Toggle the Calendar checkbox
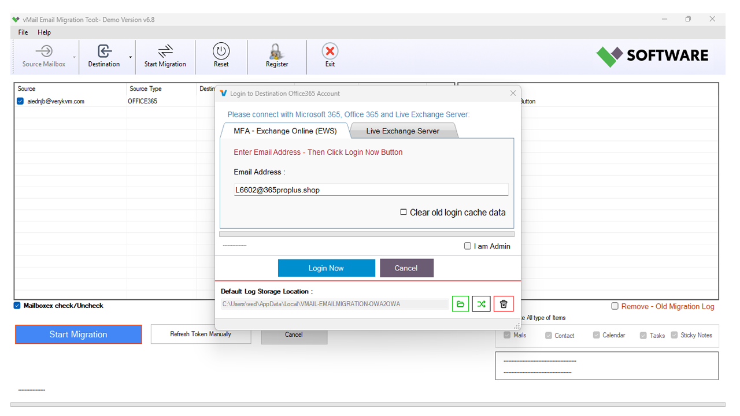The height and width of the screenshot is (416, 740). click(596, 335)
